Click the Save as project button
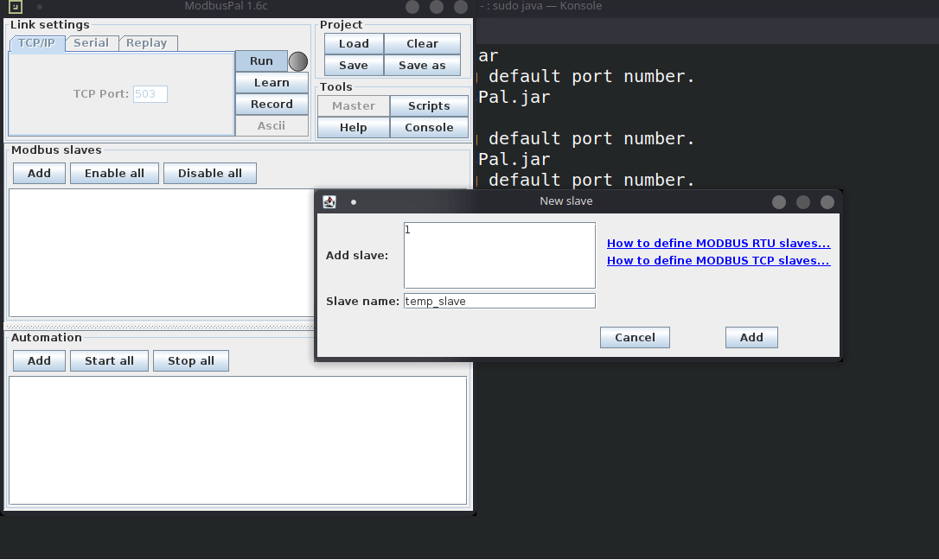The image size is (939, 560). [422, 66]
